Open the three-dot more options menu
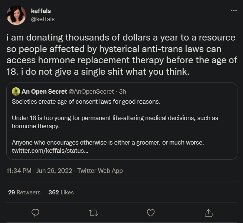 (x=233, y=10)
